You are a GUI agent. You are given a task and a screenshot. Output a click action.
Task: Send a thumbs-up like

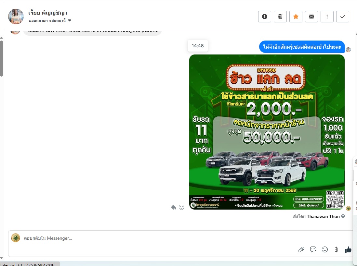[348, 250]
